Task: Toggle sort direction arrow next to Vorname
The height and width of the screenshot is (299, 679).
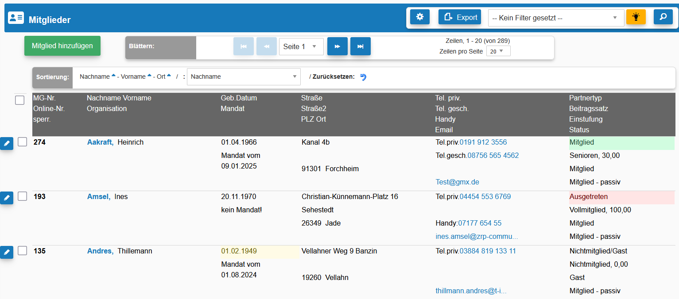Action: tap(149, 76)
